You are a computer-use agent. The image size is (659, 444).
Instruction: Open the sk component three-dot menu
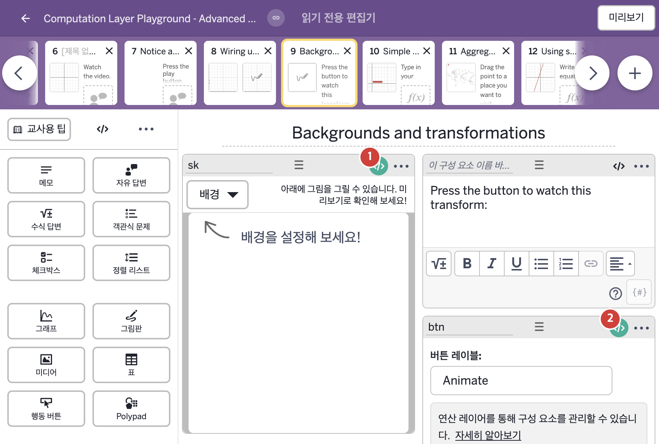pyautogui.click(x=401, y=166)
